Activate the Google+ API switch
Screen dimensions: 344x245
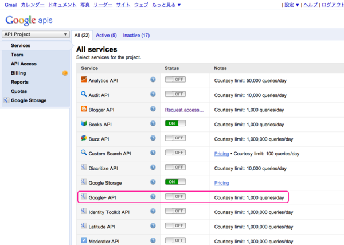[x=175, y=196]
